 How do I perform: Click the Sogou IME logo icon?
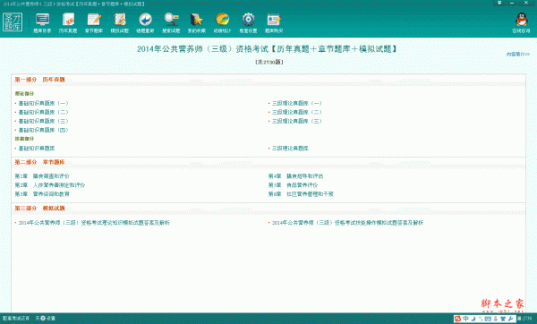pos(457,319)
